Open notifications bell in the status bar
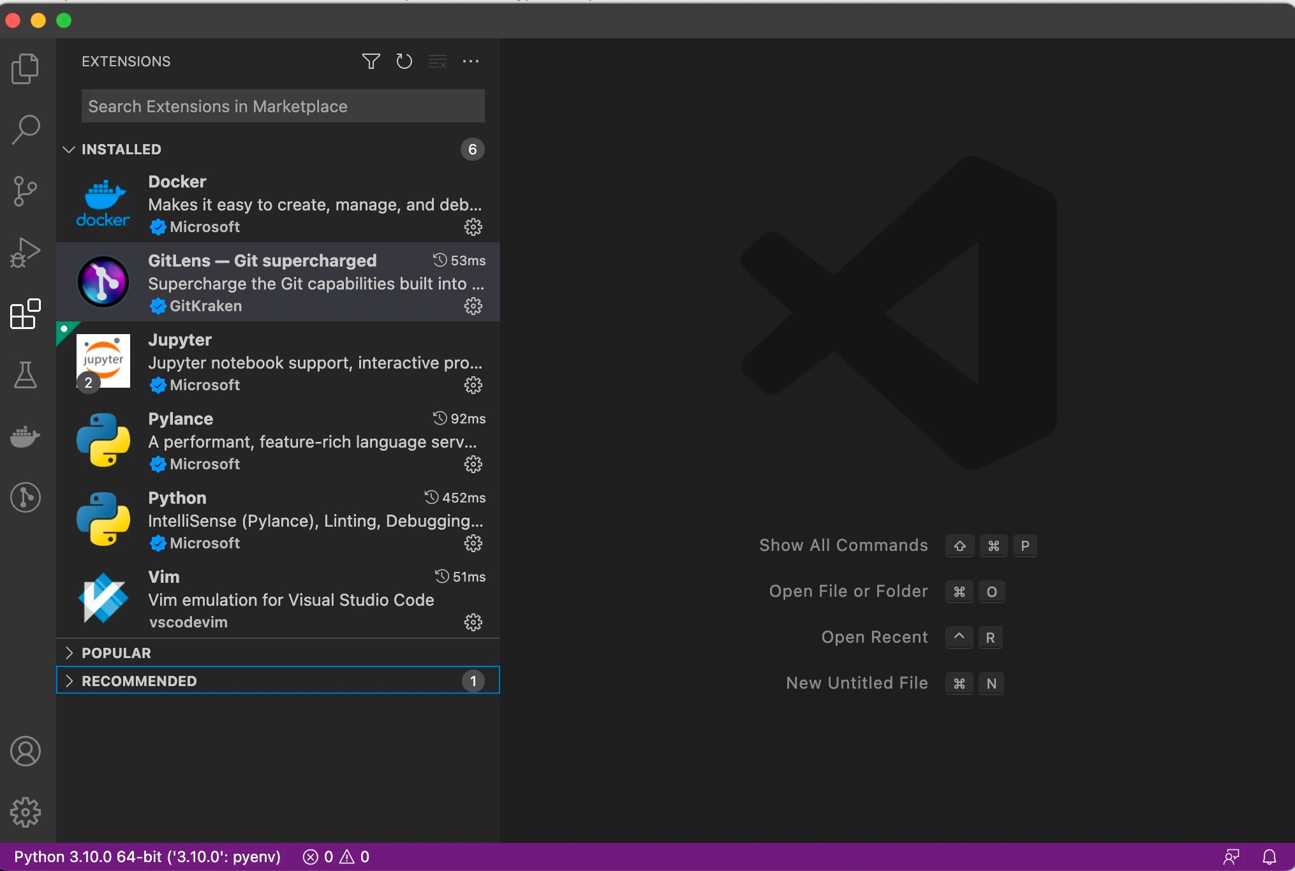 1269,856
